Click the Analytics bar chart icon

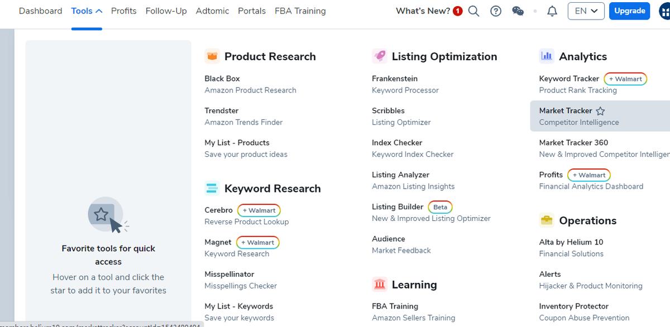click(x=547, y=56)
